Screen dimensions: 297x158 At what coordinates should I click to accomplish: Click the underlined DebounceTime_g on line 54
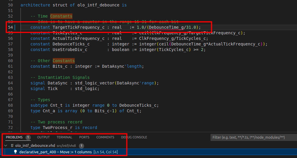pos(166,27)
